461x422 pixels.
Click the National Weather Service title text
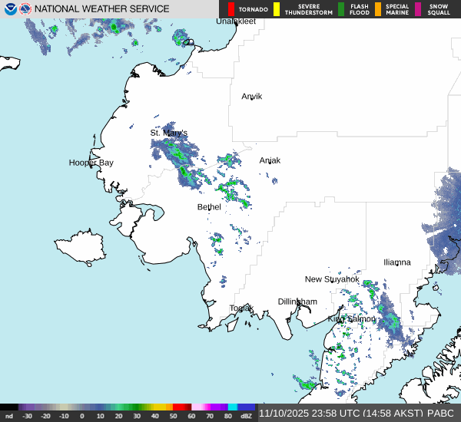pyautogui.click(x=103, y=9)
